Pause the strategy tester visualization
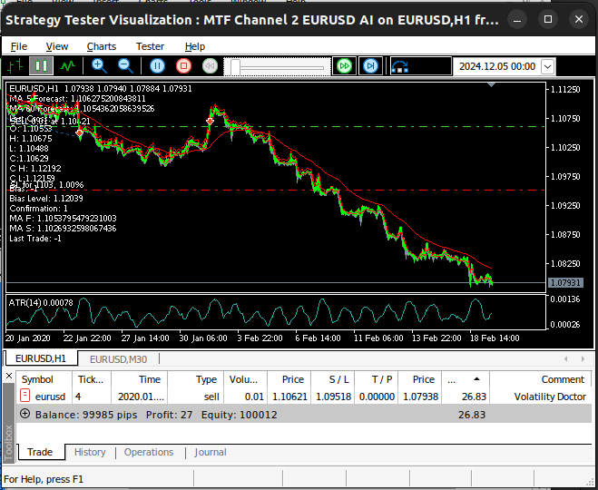The width and height of the screenshot is (598, 490). point(157,66)
